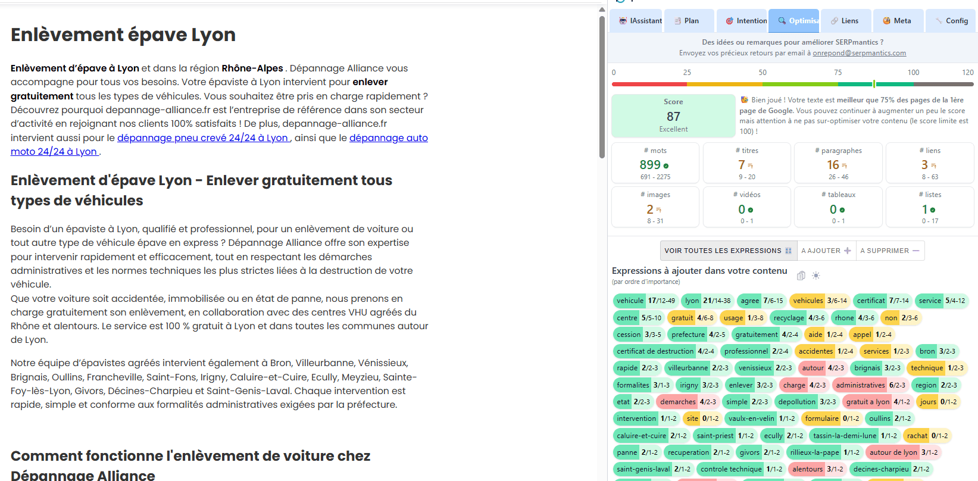Select the 'recyclage' expression tag
Screen dimensions: 978x481
click(799, 318)
